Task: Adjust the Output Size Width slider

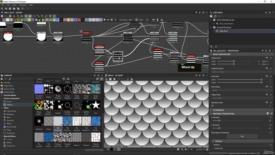Action: click(234, 61)
